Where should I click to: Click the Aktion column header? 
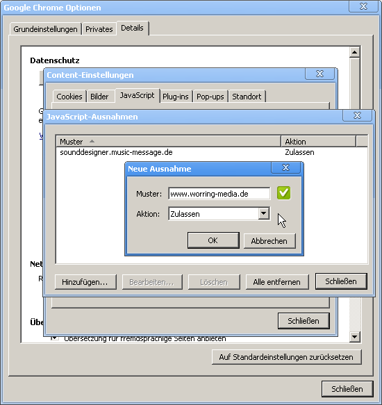[319, 142]
